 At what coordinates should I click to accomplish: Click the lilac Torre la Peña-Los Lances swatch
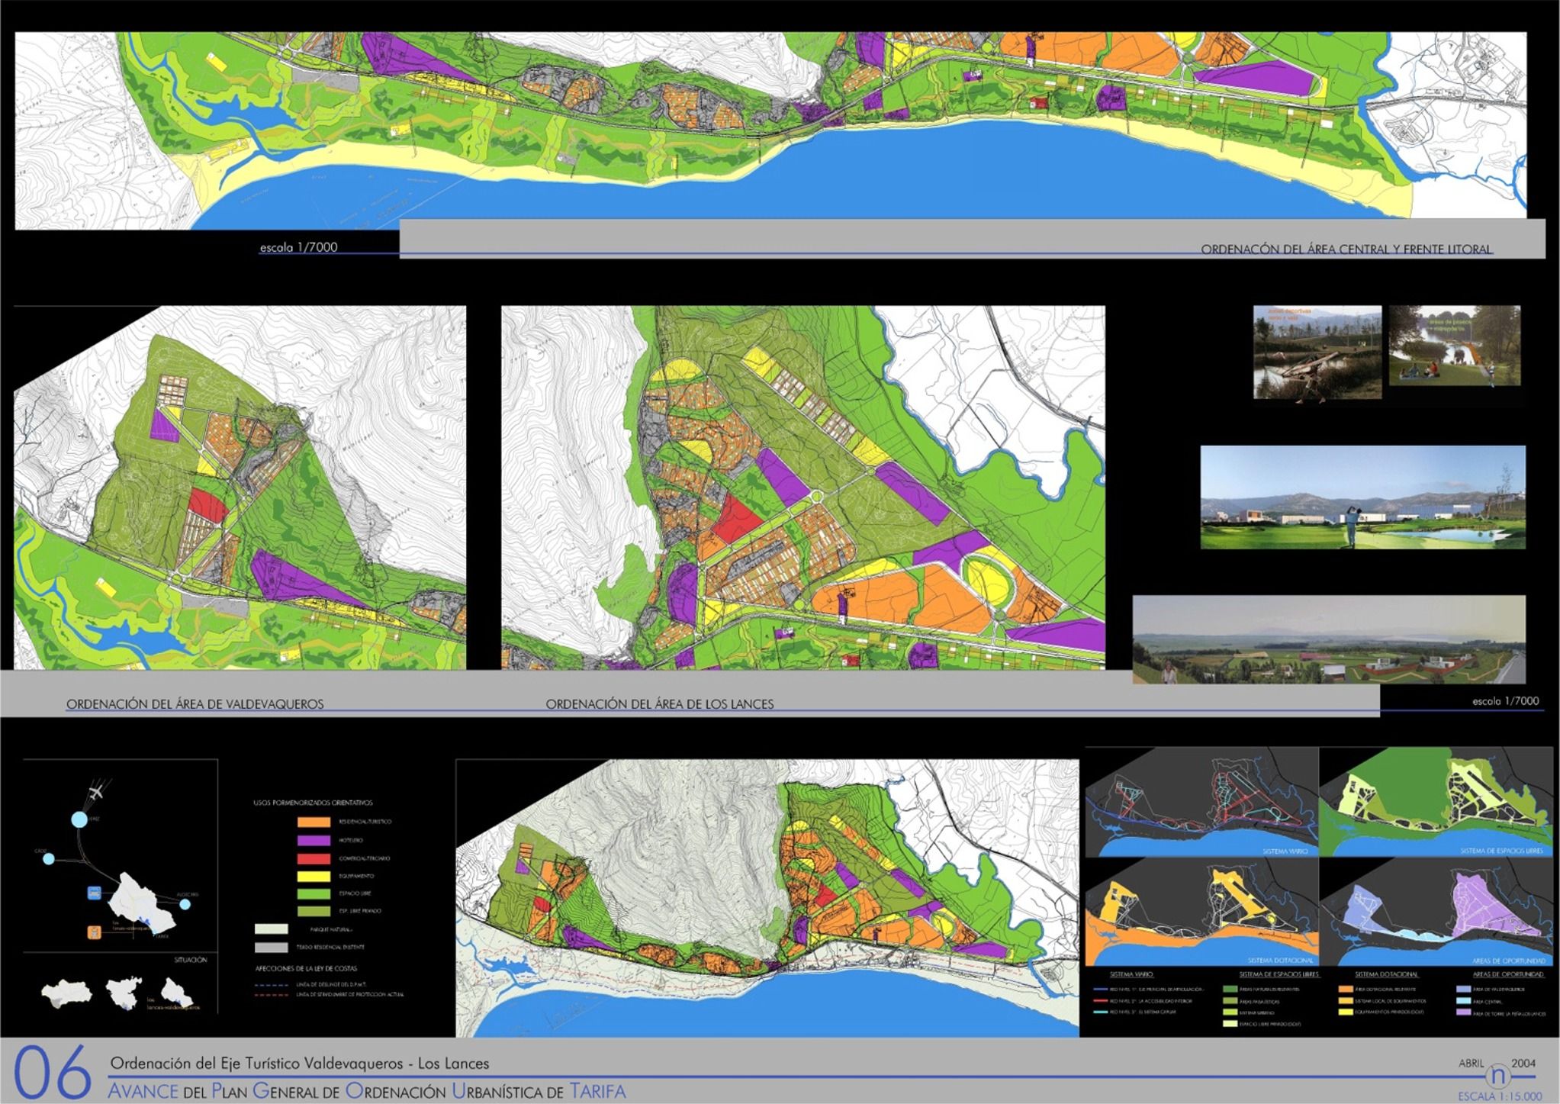(1463, 1012)
